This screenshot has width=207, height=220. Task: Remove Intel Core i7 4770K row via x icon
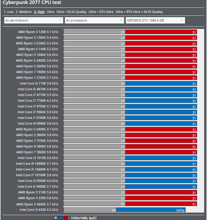pyautogui.click(x=60, y=95)
